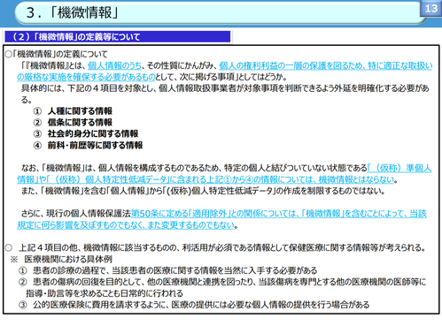The width and height of the screenshot is (442, 326).
Task: Click the sentence starting また、「機微情報」を含む
Action: (203, 191)
